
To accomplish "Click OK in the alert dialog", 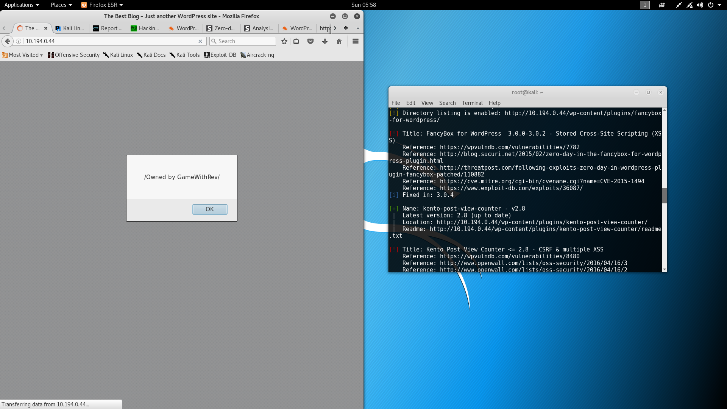I will pos(210,209).
